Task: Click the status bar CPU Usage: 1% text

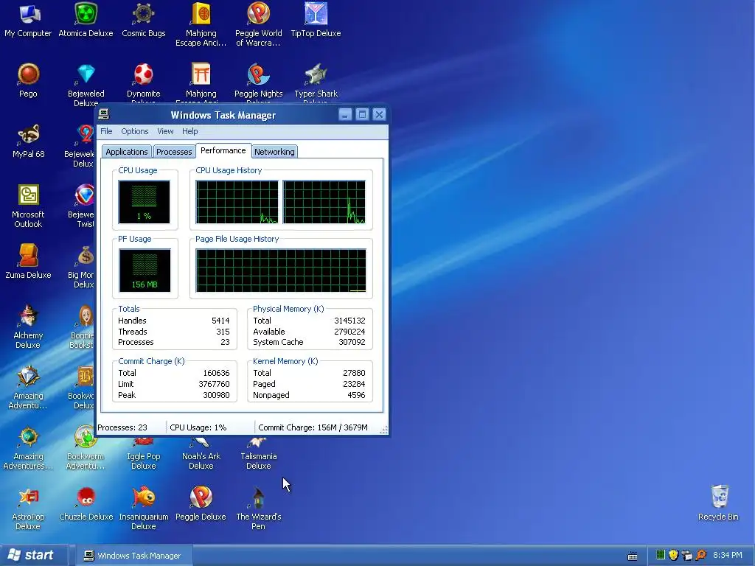Action: 198,427
